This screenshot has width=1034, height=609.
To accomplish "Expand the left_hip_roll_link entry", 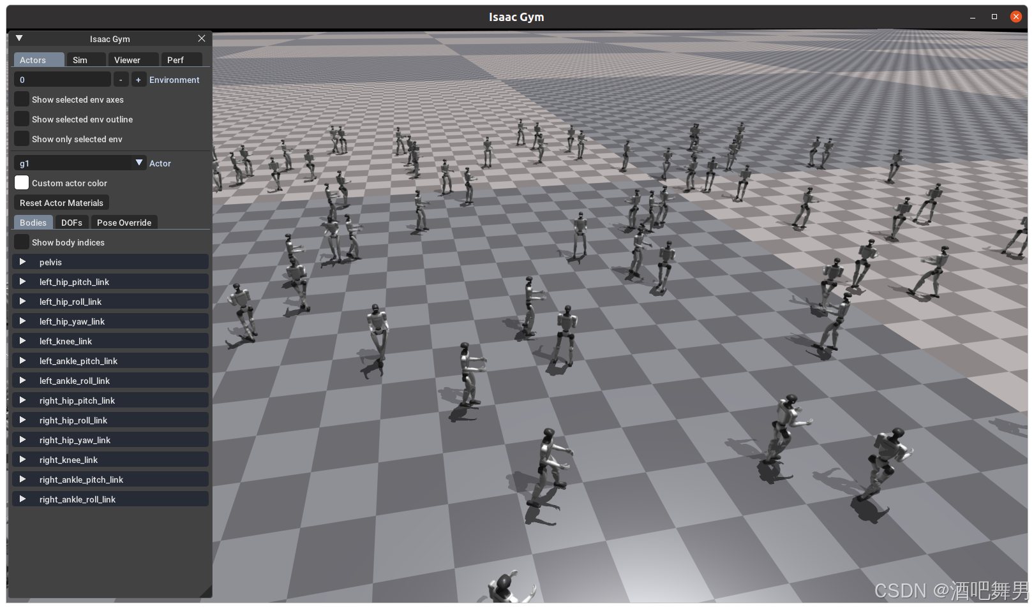I will pos(110,302).
